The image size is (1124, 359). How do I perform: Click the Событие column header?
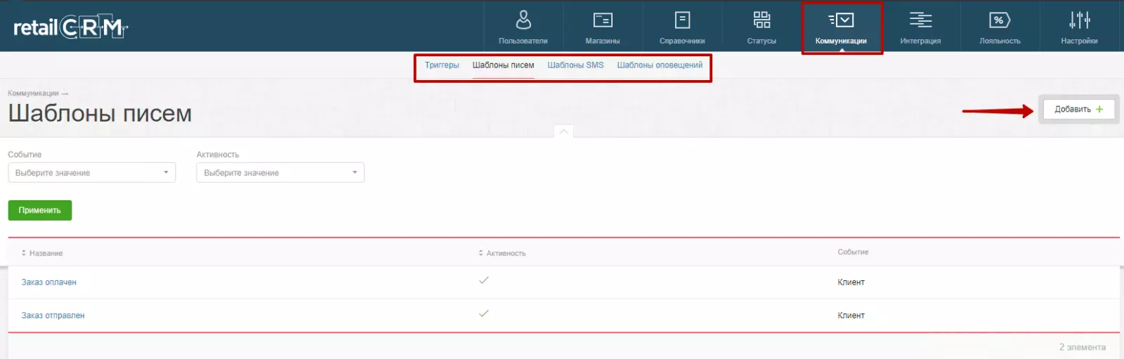click(853, 252)
